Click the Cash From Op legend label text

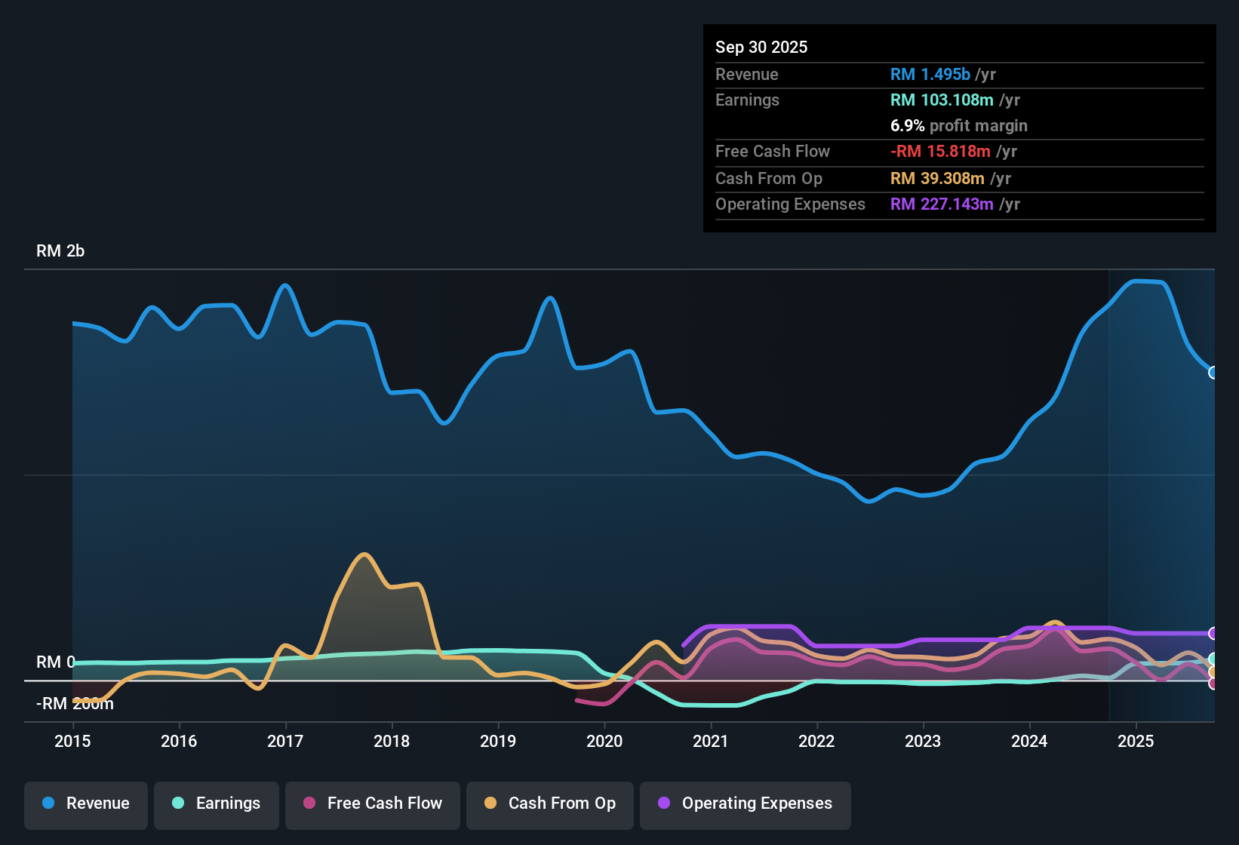561,804
